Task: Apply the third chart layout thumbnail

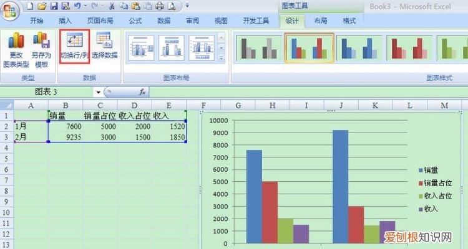Action: point(202,48)
